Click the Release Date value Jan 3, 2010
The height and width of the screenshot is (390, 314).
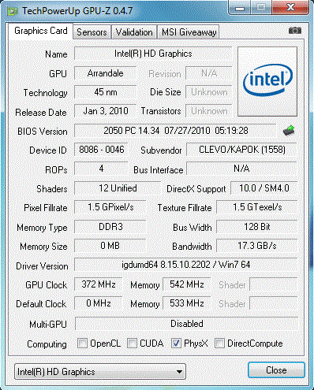pyautogui.click(x=106, y=111)
